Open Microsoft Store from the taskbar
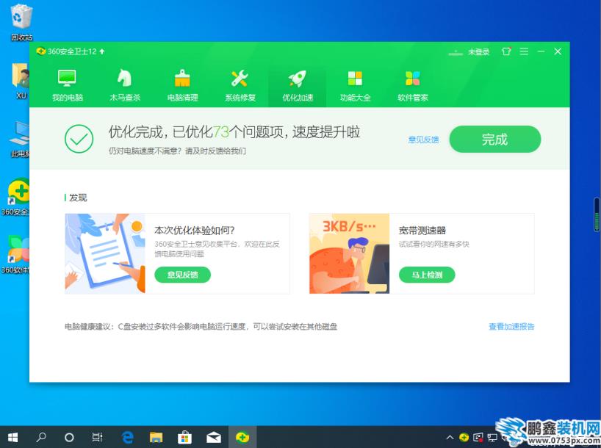The width and height of the screenshot is (601, 448). pos(184,437)
